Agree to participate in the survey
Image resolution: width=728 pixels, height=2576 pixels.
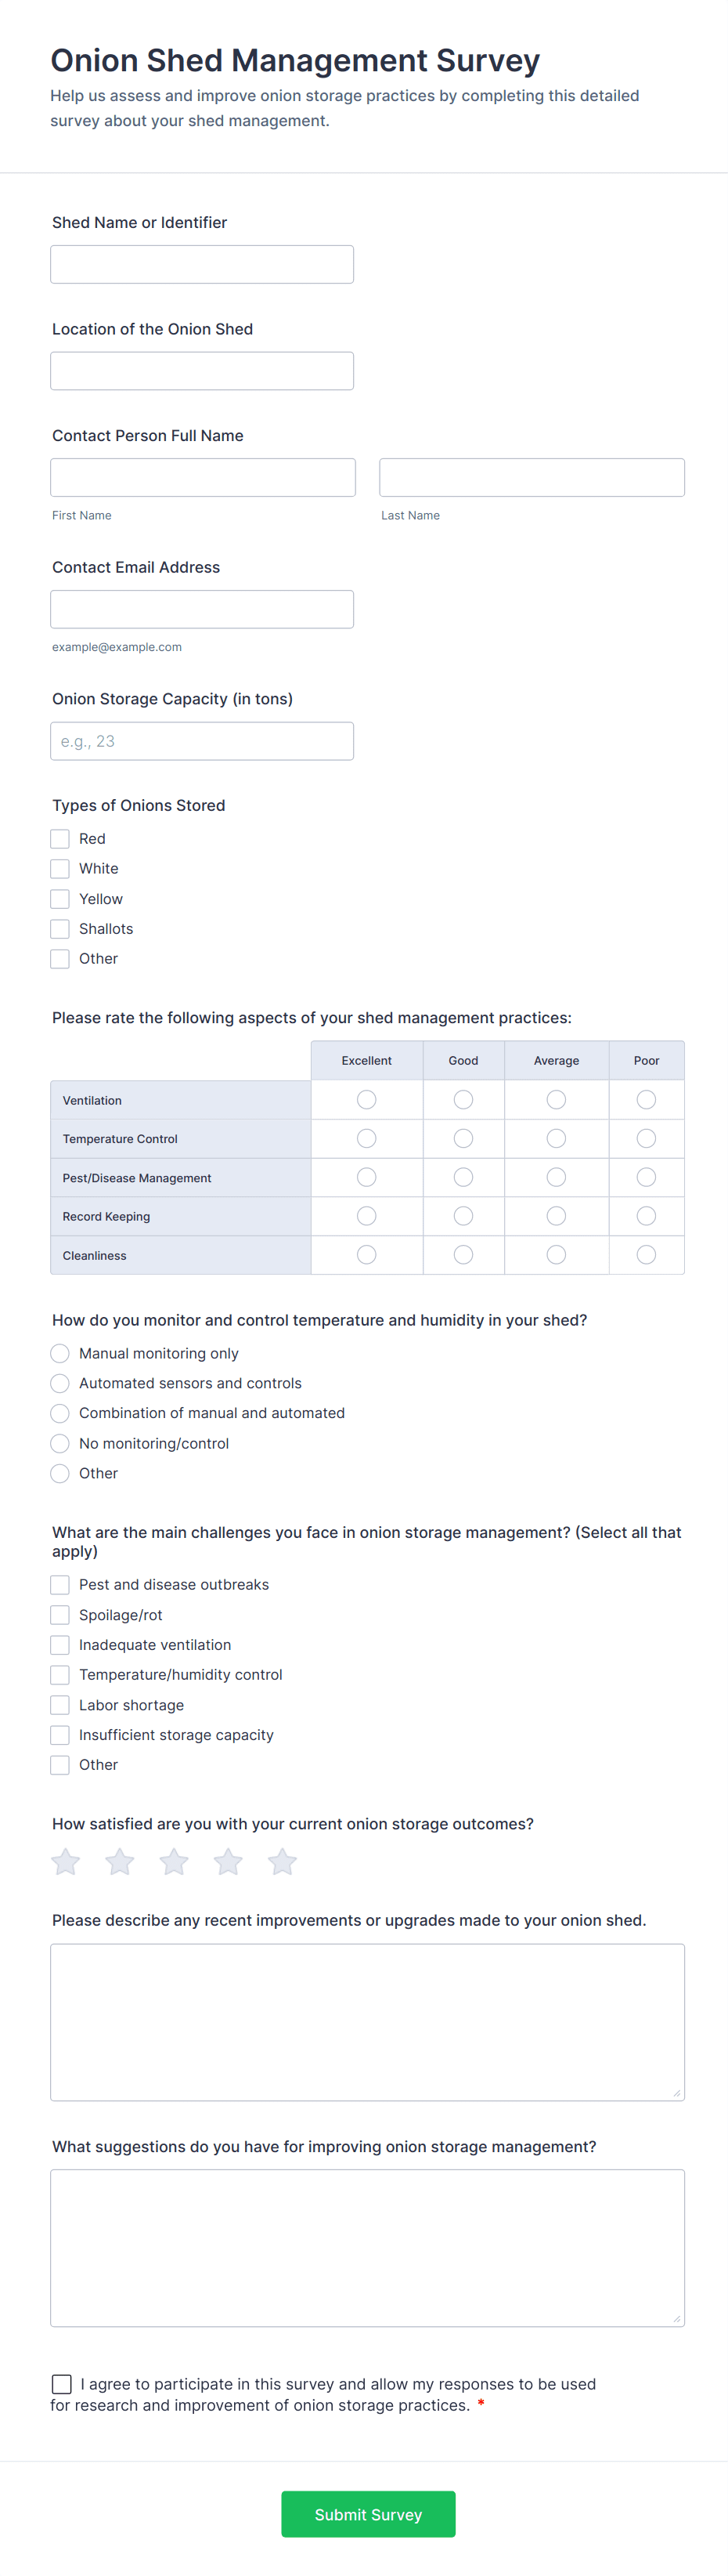click(x=61, y=2383)
